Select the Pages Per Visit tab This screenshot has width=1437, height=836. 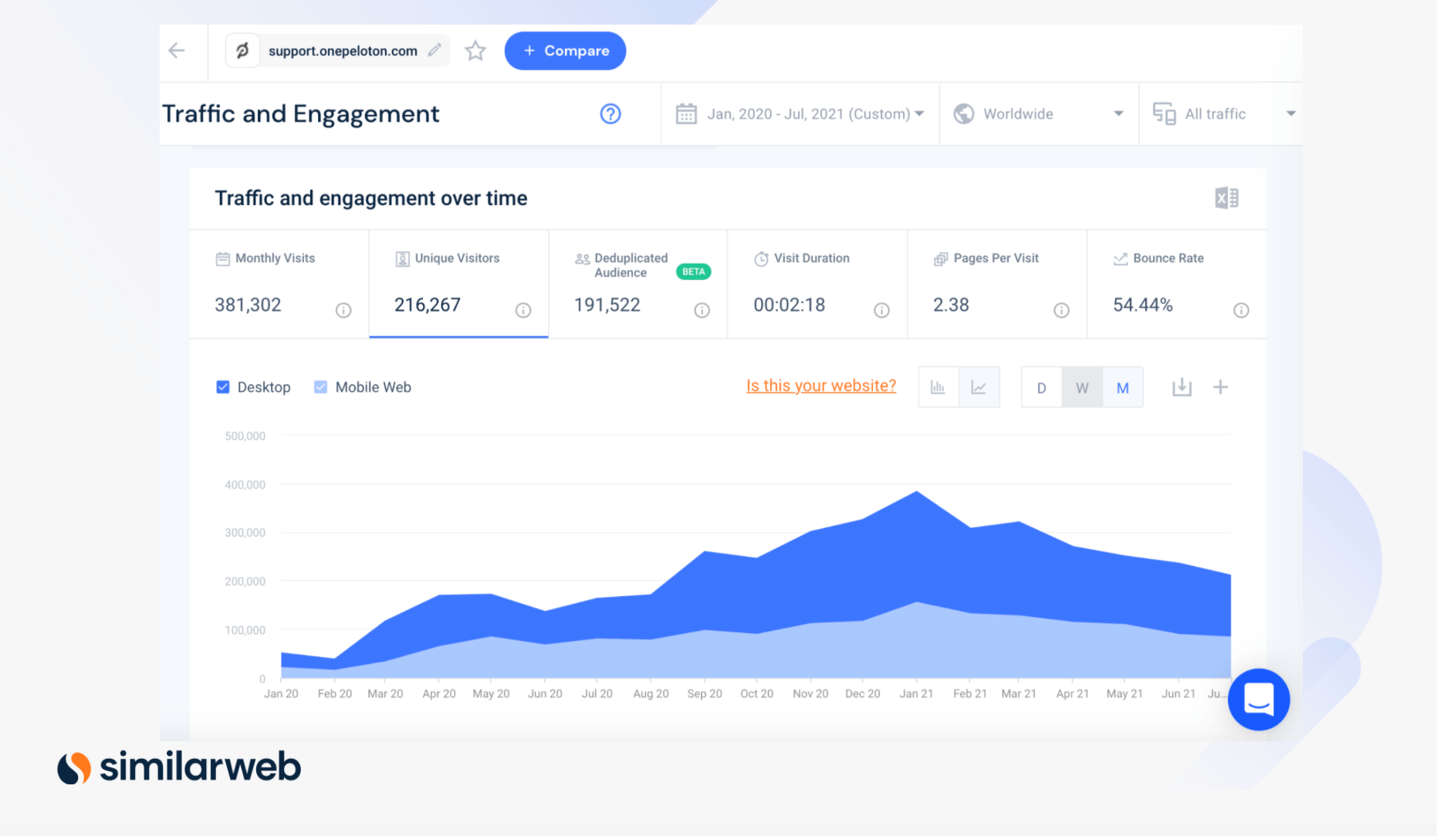click(997, 284)
